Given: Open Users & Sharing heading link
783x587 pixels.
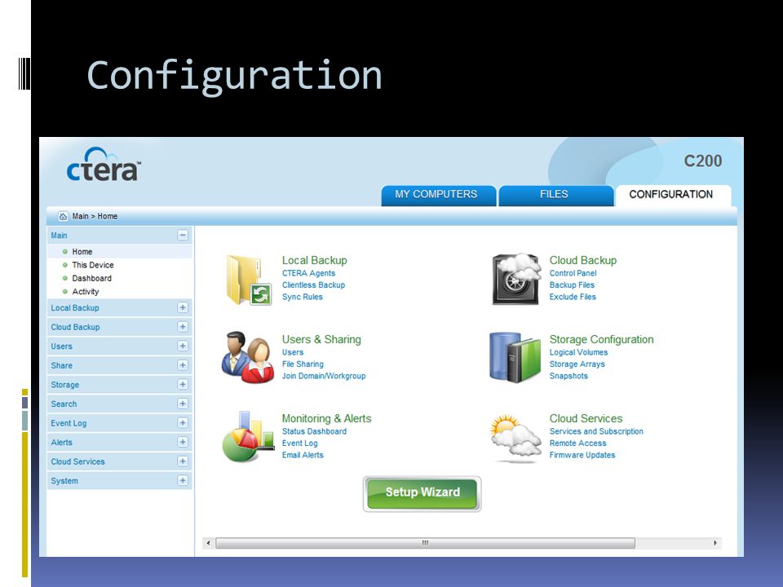Looking at the screenshot, I should tap(321, 339).
